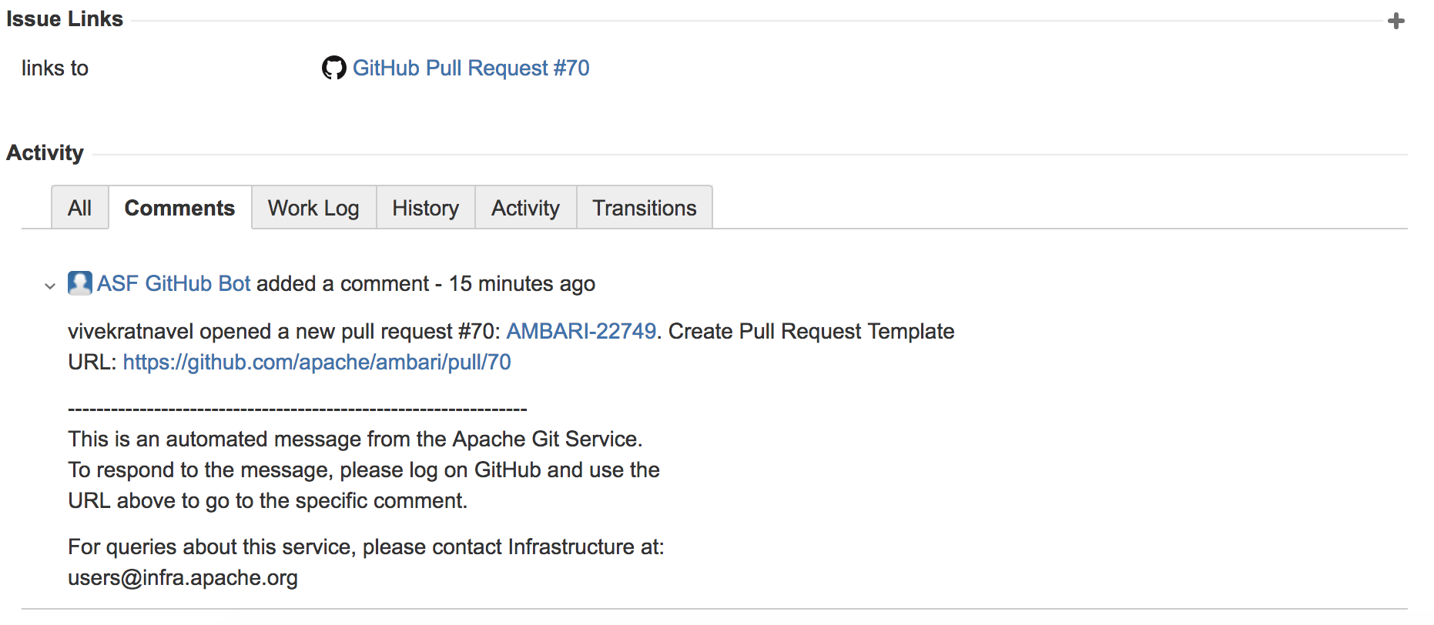Viewport: 1434px width, 625px height.
Task: Click the ASF GitHub Bot avatar image
Action: coord(80,283)
